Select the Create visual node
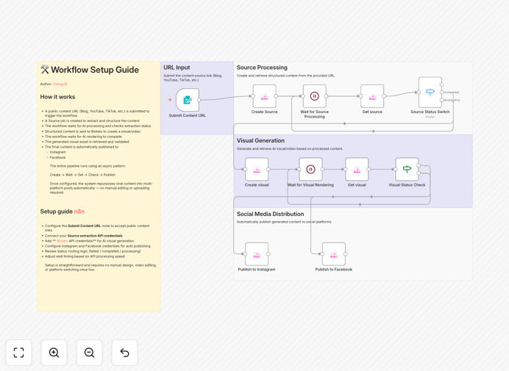This screenshot has height=371, width=509. point(257,169)
